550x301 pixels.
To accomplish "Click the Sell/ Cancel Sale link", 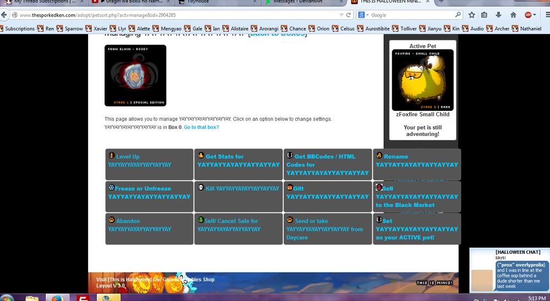I will tap(229, 225).
